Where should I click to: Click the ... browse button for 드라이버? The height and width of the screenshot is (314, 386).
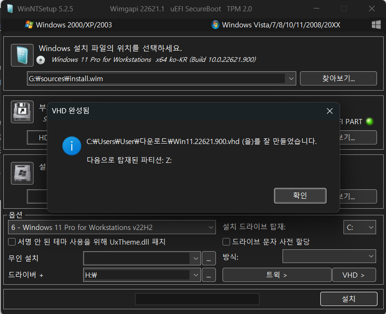pyautogui.click(x=209, y=275)
